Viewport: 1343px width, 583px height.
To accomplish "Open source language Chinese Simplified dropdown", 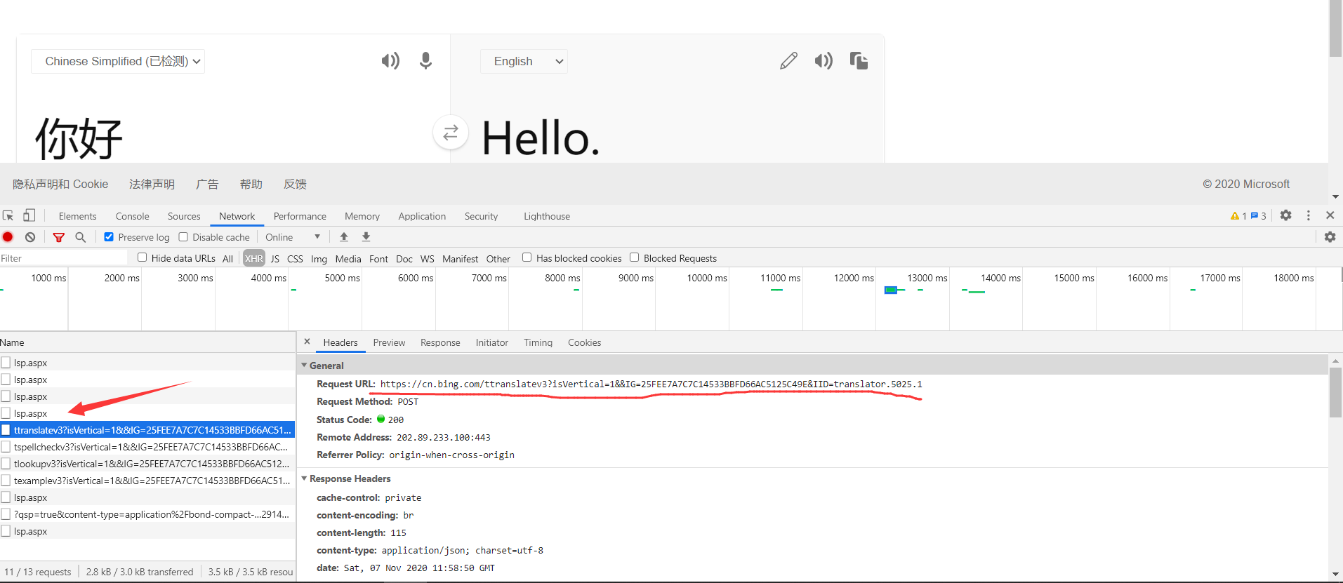I will pos(118,61).
